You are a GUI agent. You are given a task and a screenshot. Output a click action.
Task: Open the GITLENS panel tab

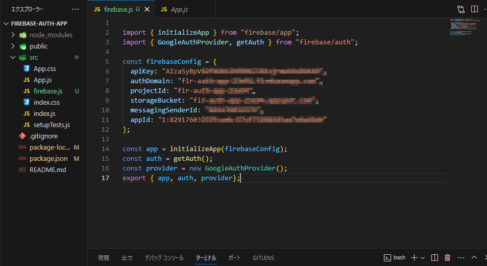[x=263, y=258]
